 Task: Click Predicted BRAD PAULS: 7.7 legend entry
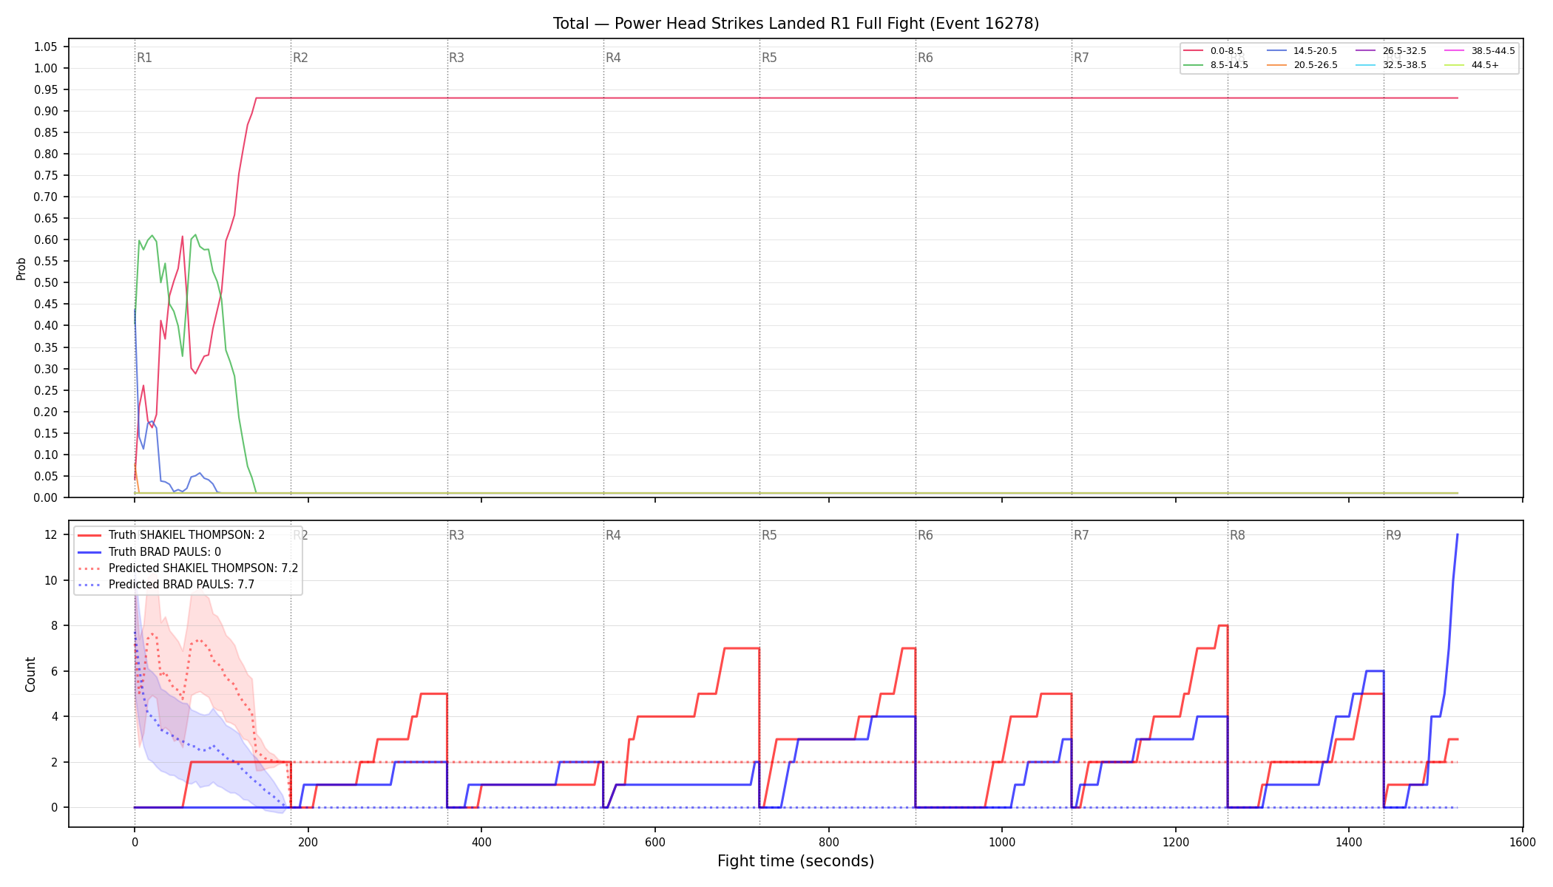coord(166,585)
